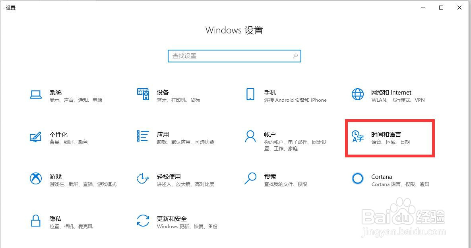Select the 设备 category title
471x248 pixels.
(x=163, y=93)
